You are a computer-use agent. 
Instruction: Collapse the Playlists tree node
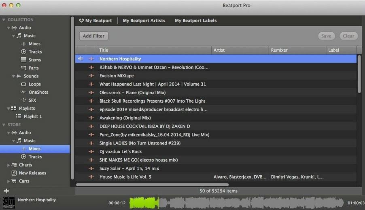8,109
